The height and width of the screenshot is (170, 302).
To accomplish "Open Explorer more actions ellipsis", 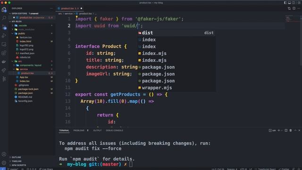I will [51, 8].
